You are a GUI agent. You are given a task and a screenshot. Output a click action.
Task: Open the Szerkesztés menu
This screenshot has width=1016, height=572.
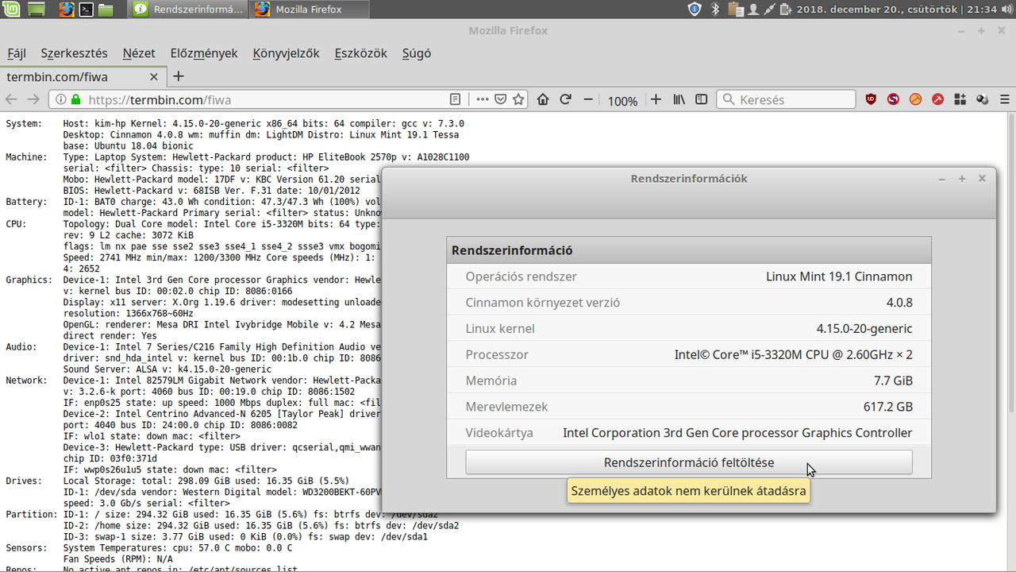[74, 53]
